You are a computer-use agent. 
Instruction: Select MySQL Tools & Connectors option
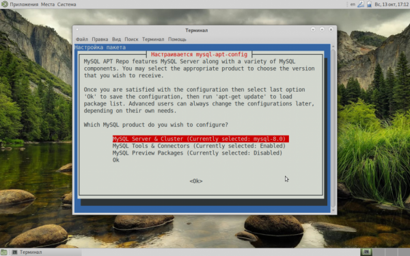(x=199, y=146)
